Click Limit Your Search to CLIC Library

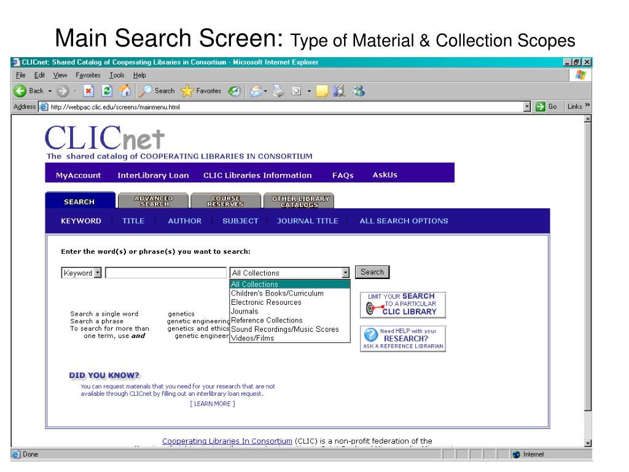coord(403,305)
